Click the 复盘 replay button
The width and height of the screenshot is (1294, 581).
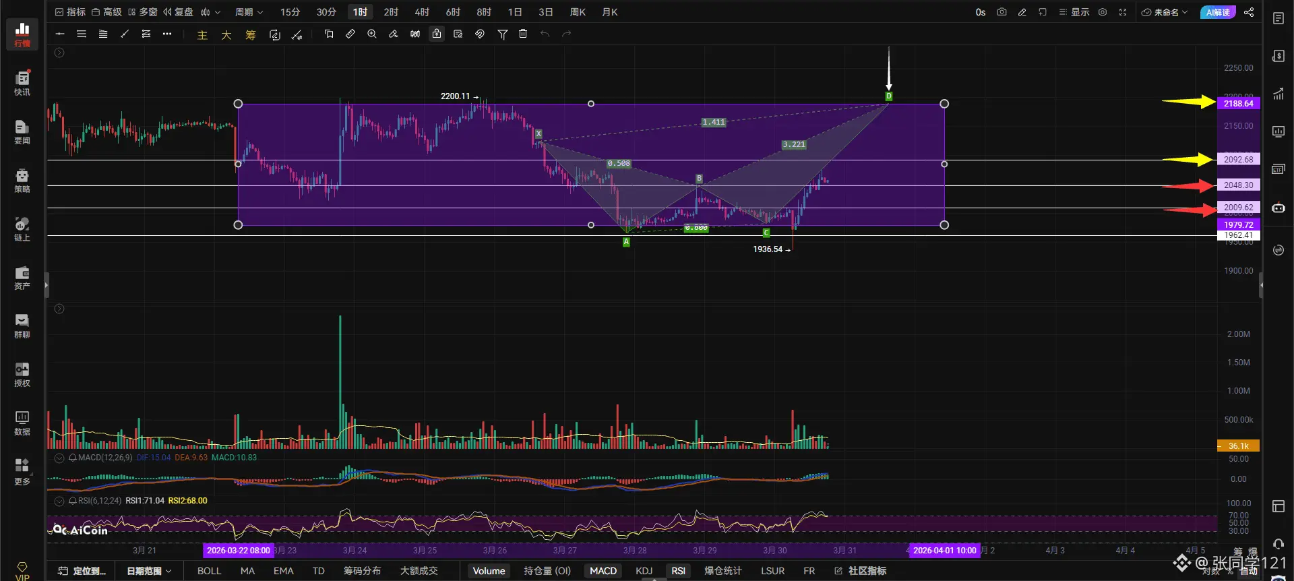click(x=179, y=12)
